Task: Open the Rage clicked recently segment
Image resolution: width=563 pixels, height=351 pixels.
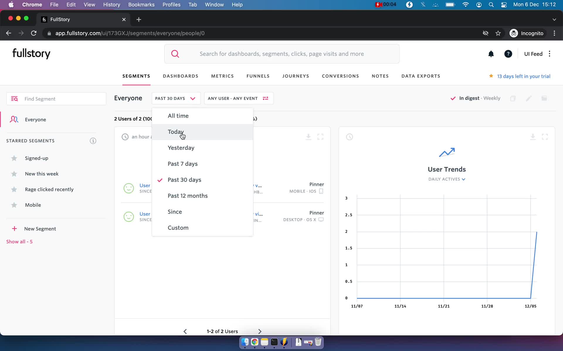Action: 49,190
